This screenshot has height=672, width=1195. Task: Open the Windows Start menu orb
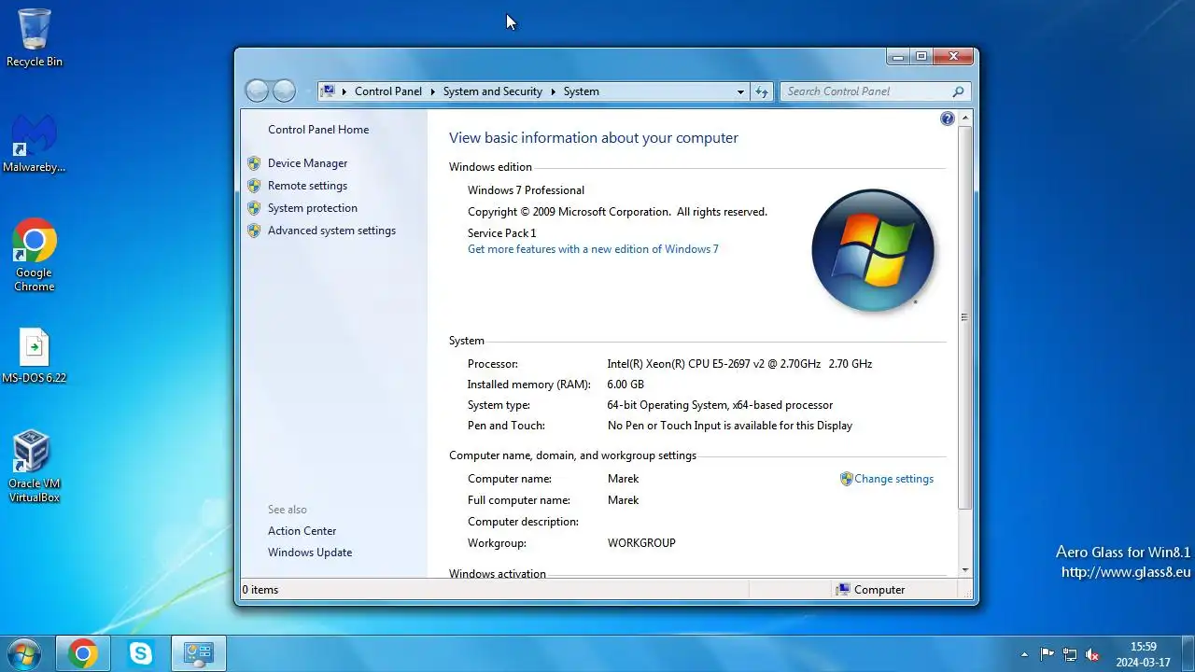[x=24, y=653]
